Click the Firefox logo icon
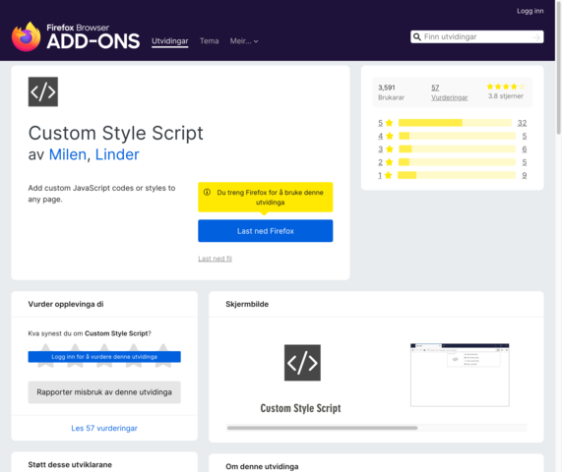Image resolution: width=562 pixels, height=472 pixels. point(26,37)
